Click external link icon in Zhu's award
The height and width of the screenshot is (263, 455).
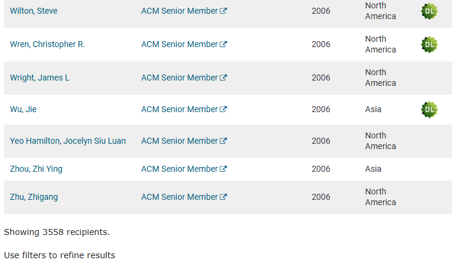pyautogui.click(x=223, y=197)
